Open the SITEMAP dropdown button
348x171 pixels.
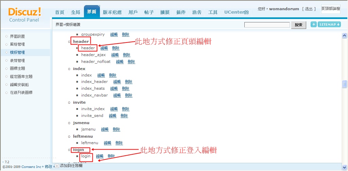pos(329,24)
